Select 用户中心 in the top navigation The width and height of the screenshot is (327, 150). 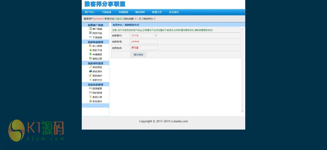tap(90, 12)
